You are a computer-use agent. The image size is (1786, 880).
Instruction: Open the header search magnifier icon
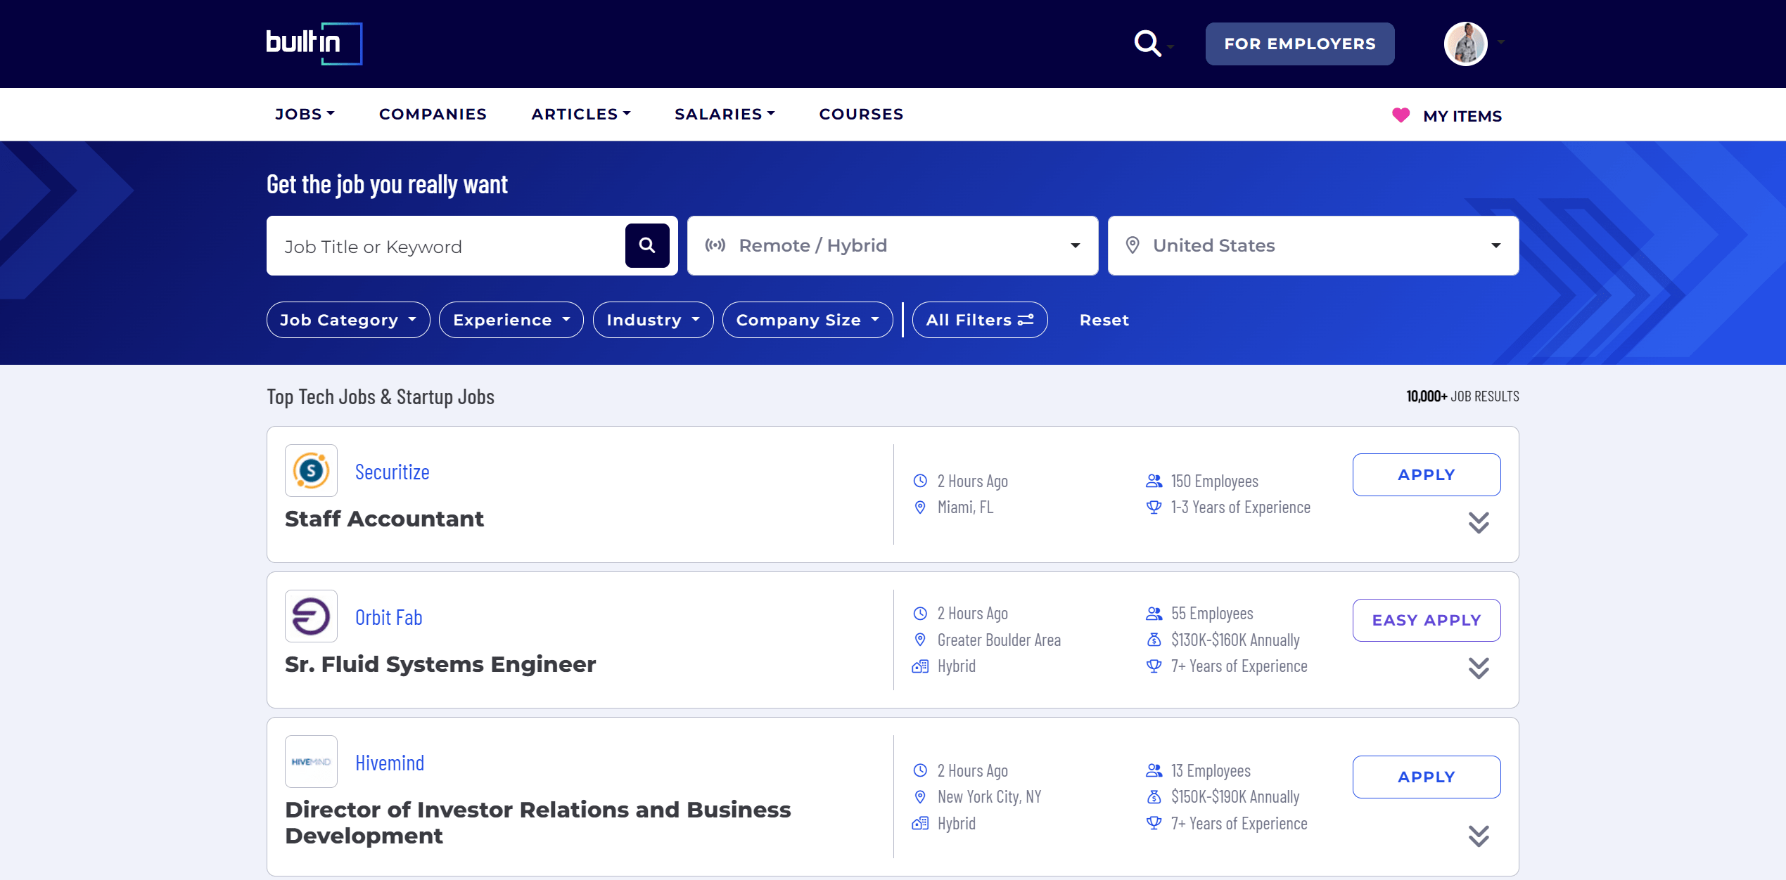(1147, 44)
